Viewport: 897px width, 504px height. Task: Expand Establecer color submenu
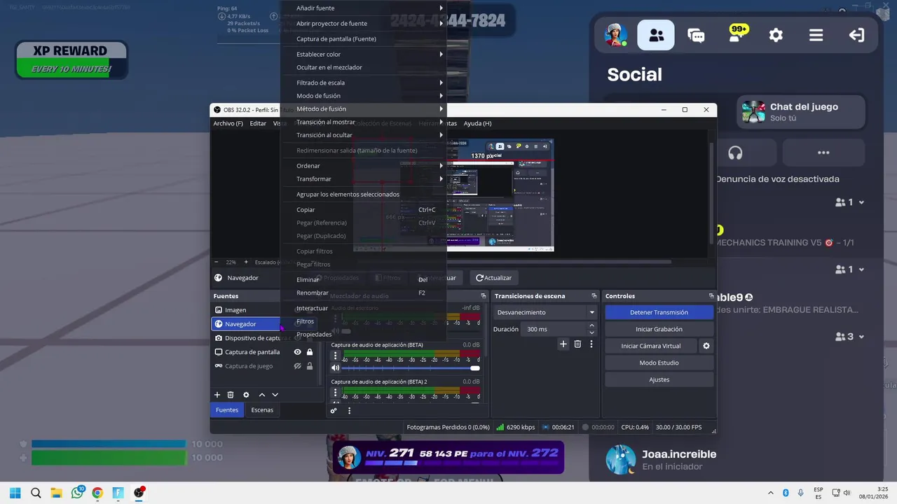[364, 55]
